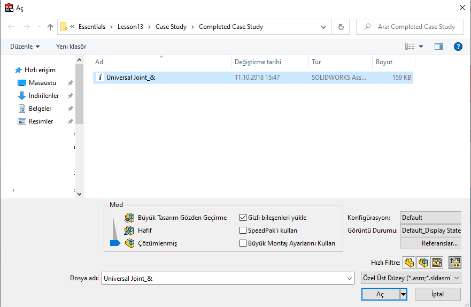Select the Universal Joint_& file
471x307 pixels.
click(130, 78)
